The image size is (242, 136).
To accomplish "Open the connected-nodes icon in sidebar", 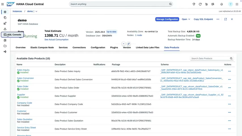I will [x=5, y=52].
